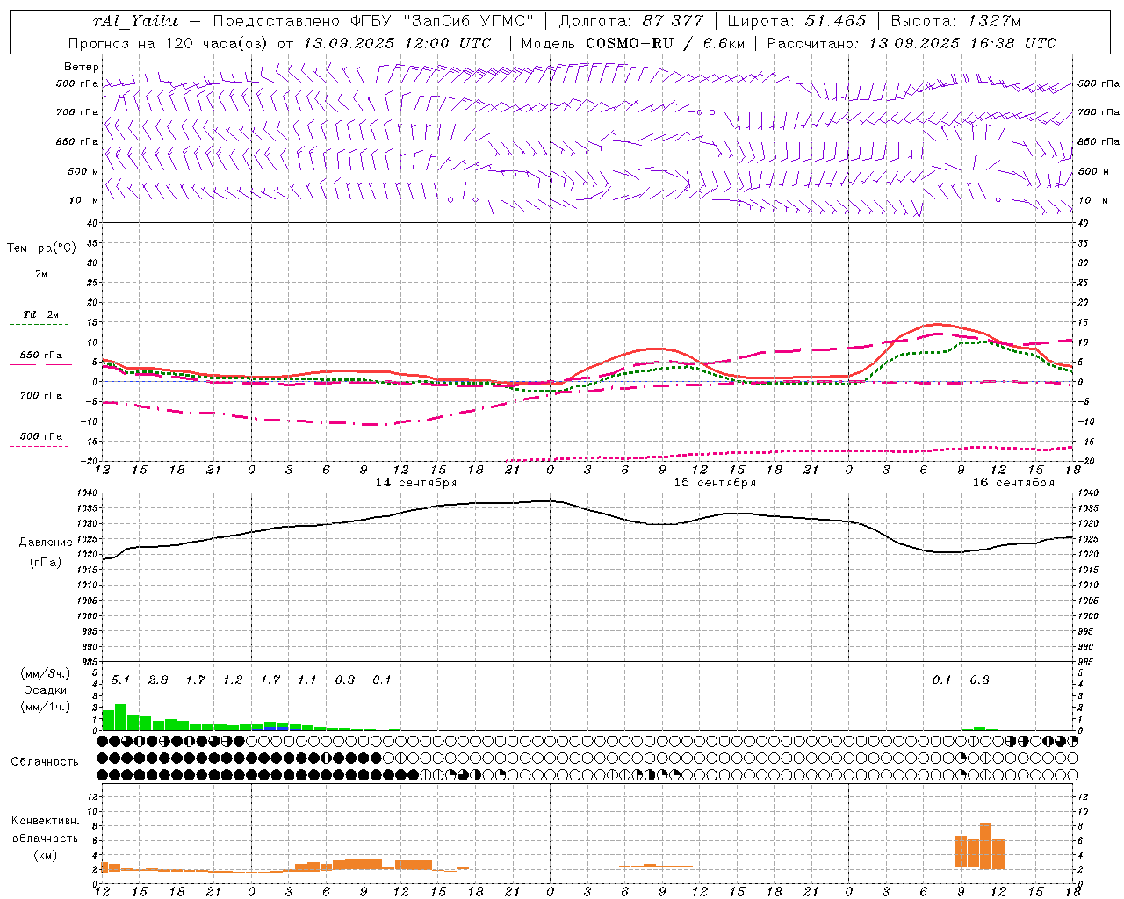Click the date label 16 сентября

point(1013,482)
